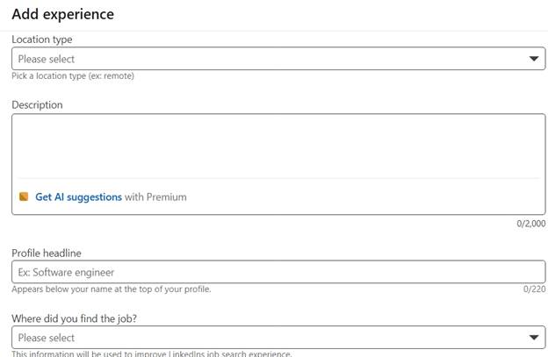Click the gold Premium icon beside AI suggestions
This screenshot has width=548, height=357.
point(24,196)
